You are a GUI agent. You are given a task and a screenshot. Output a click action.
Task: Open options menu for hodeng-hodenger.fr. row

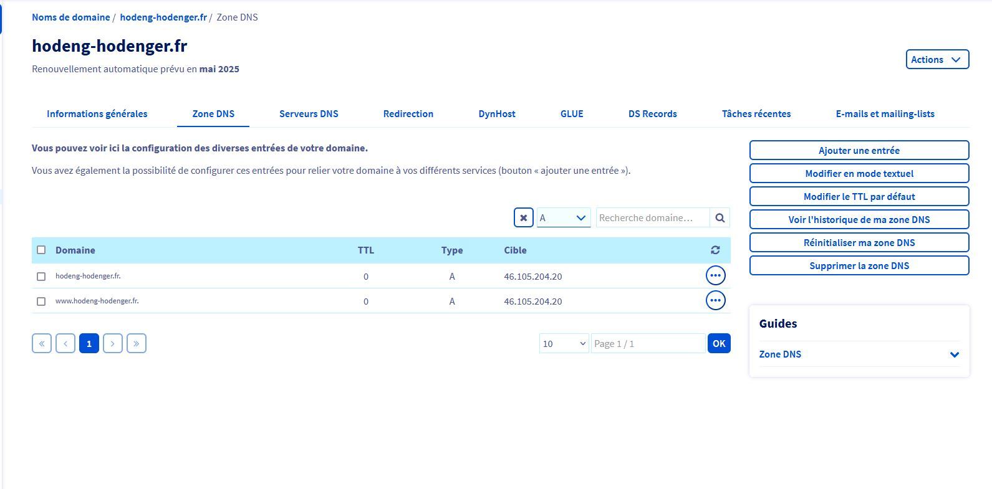pos(715,275)
